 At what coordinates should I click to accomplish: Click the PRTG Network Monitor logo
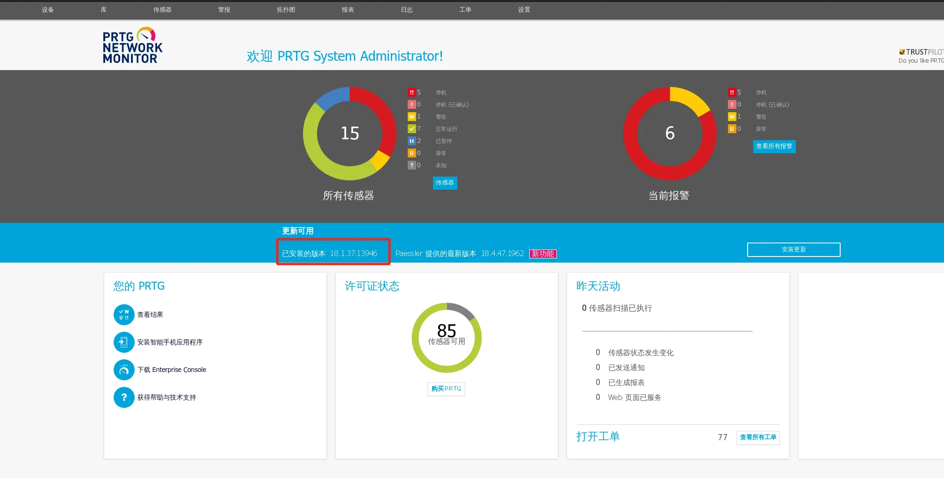(x=132, y=45)
